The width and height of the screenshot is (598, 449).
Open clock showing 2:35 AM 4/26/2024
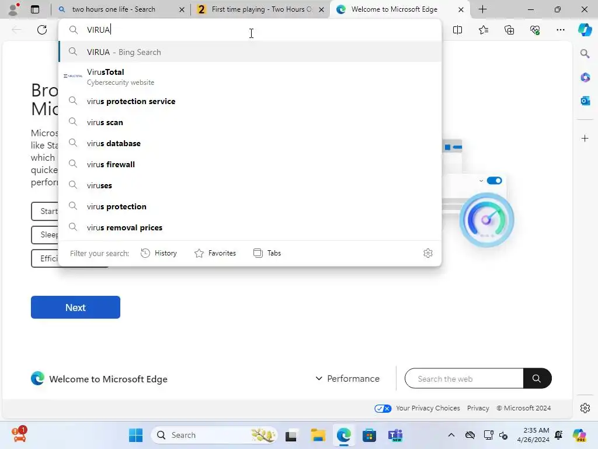pyautogui.click(x=533, y=435)
